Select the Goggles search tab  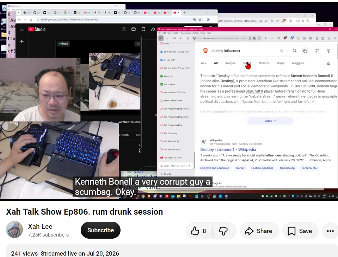tap(298, 63)
